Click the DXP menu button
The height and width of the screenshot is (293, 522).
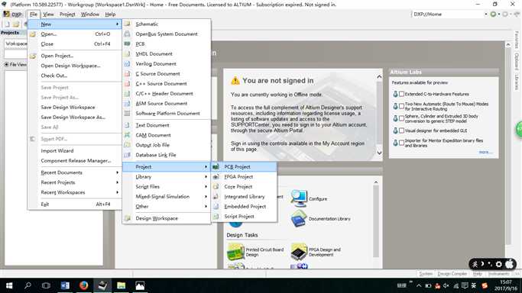13,14
